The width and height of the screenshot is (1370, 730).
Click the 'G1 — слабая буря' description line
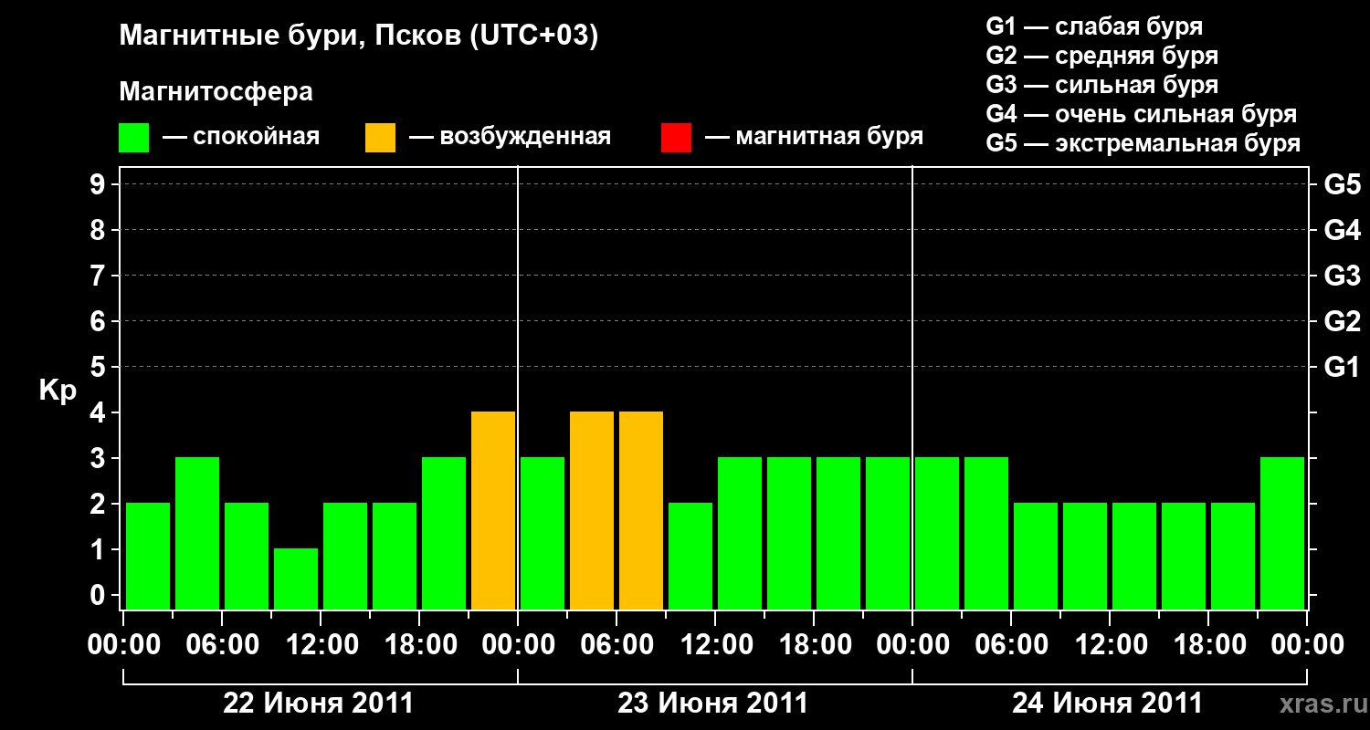pyautogui.click(x=1094, y=26)
